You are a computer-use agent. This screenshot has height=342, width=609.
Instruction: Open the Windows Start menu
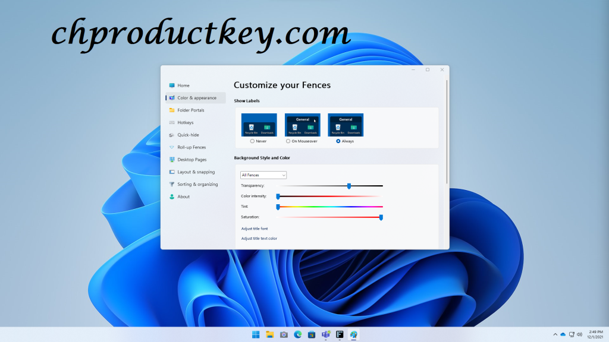point(256,335)
